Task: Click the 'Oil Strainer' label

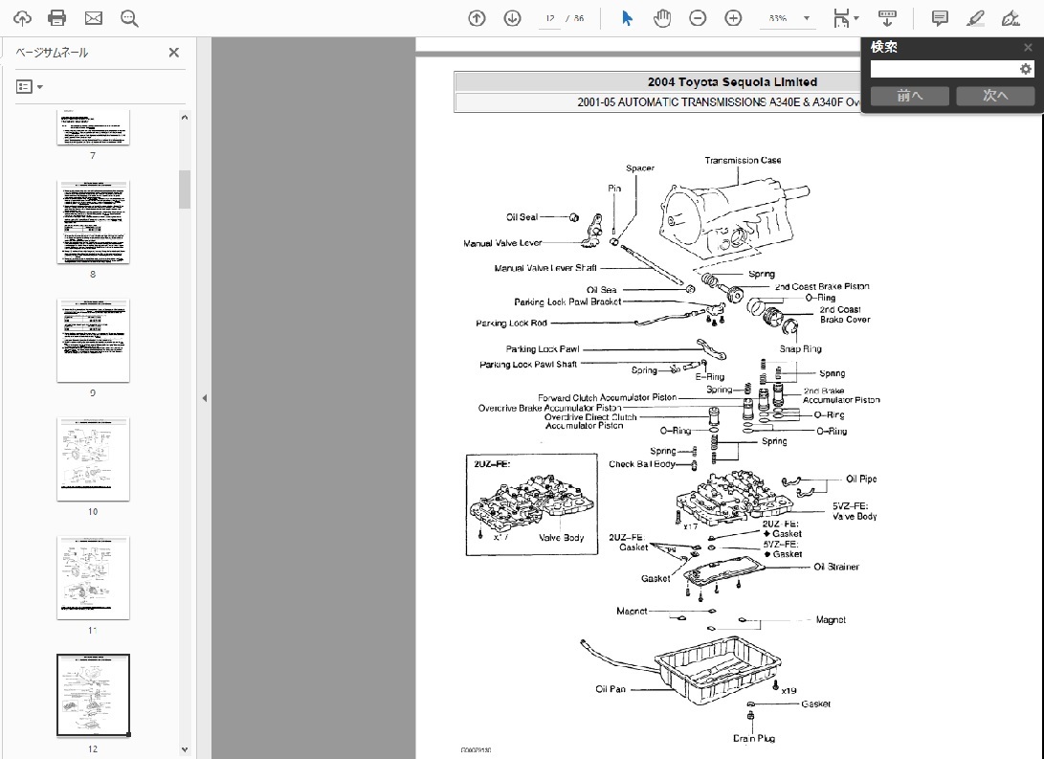Action: tap(836, 567)
